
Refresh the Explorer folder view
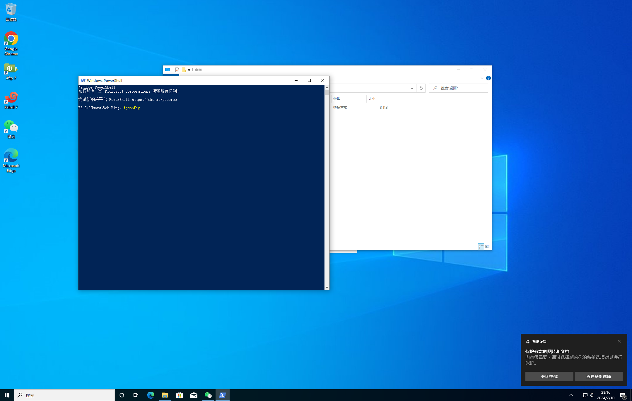(x=421, y=88)
